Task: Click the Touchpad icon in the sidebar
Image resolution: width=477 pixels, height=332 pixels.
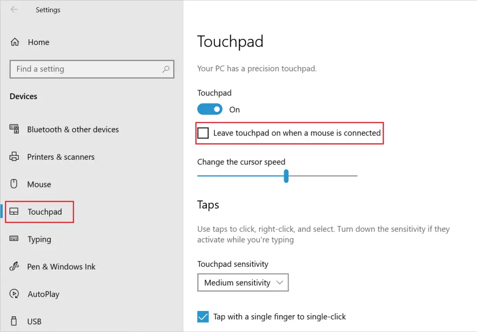Action: tap(15, 212)
